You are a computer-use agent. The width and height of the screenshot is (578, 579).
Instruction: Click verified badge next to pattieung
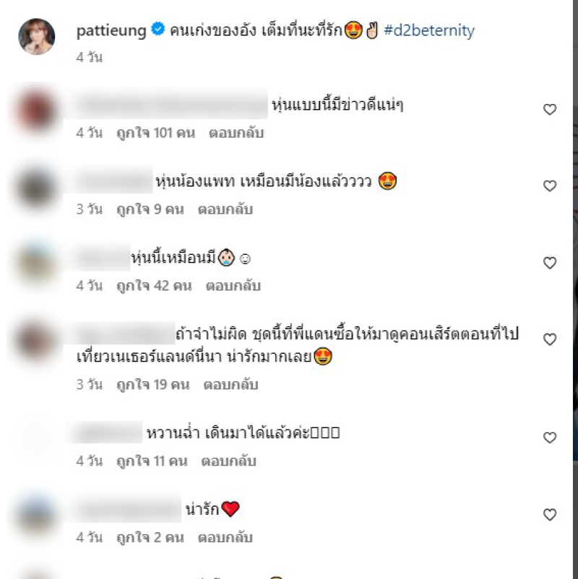(158, 29)
